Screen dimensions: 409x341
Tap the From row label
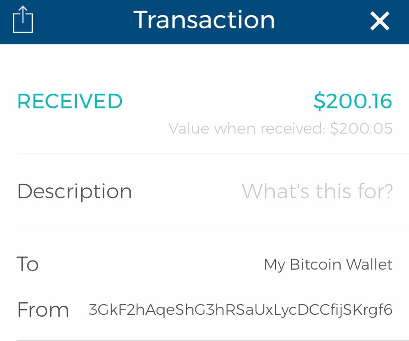click(43, 310)
